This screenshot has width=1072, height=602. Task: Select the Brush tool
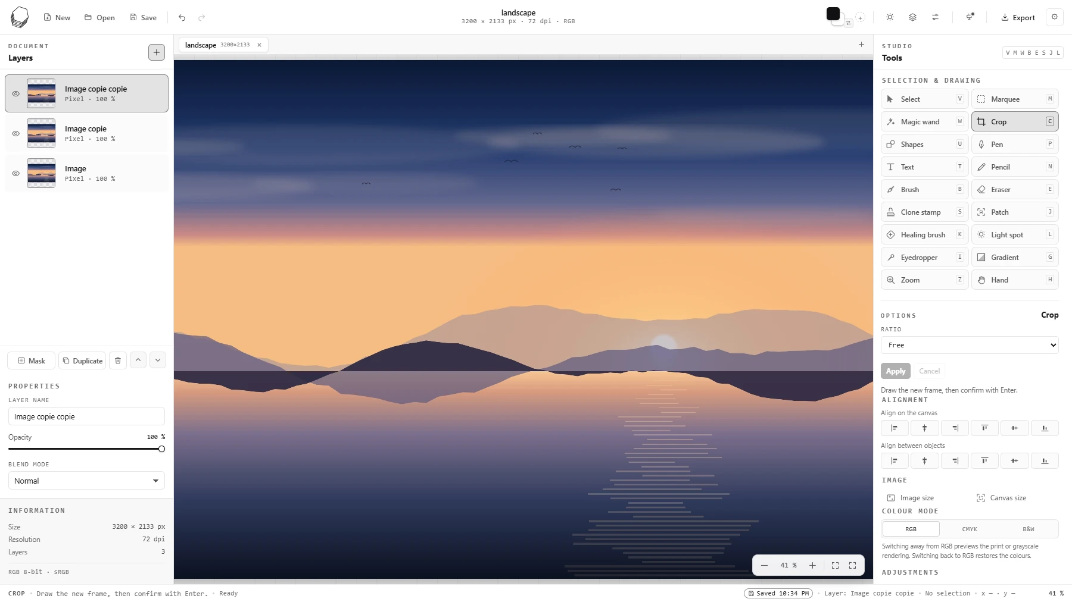(924, 190)
